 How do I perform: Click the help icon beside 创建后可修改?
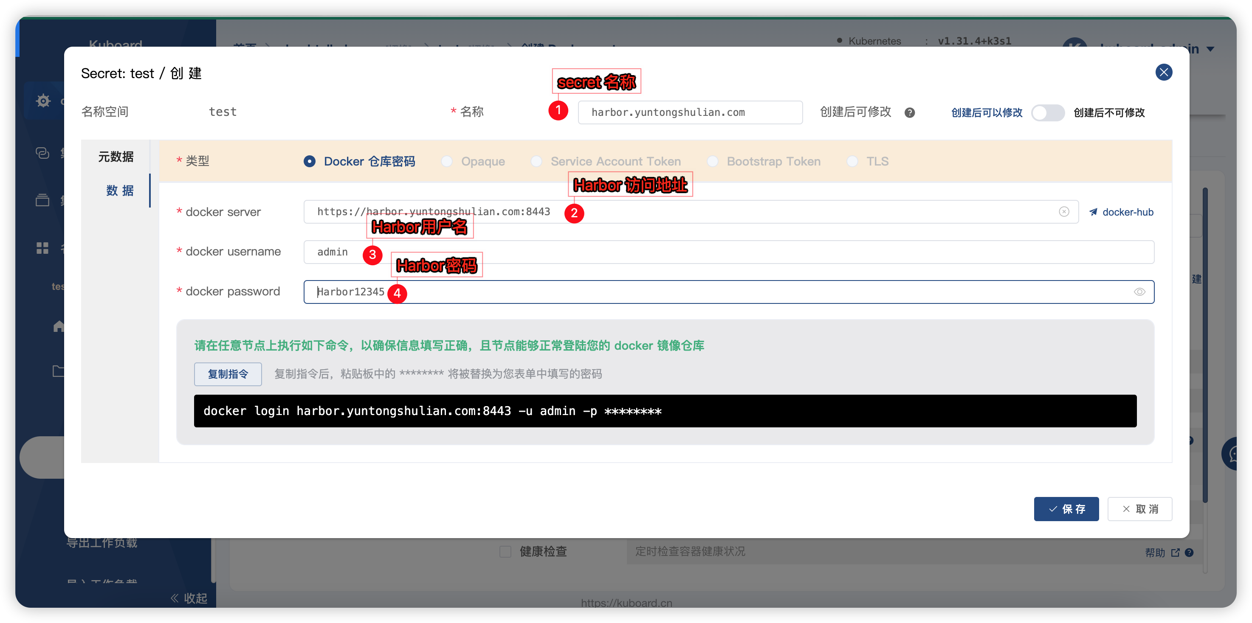pos(910,112)
